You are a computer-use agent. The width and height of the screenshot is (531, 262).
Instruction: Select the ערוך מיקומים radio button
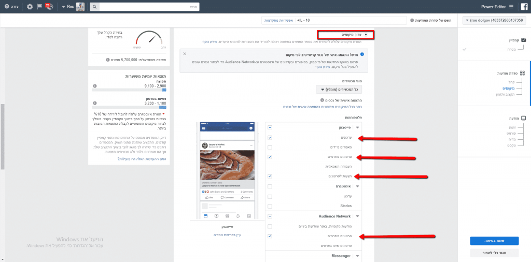(366, 35)
